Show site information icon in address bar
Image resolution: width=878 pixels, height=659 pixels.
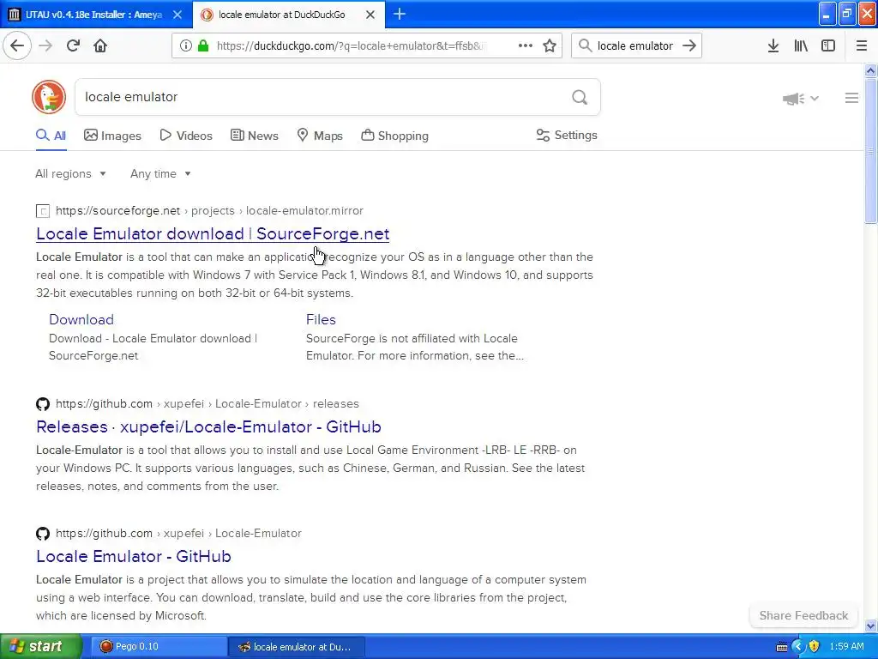[x=185, y=46]
